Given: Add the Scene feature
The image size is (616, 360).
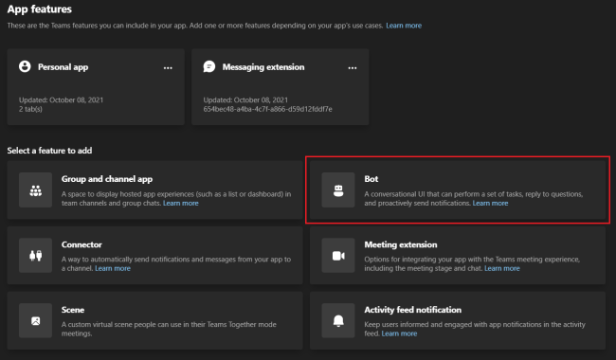Looking at the screenshot, I should click(154, 320).
